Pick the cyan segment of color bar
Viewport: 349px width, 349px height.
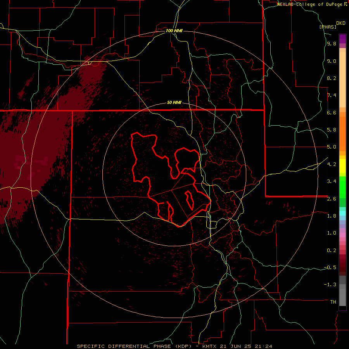tap(342, 213)
